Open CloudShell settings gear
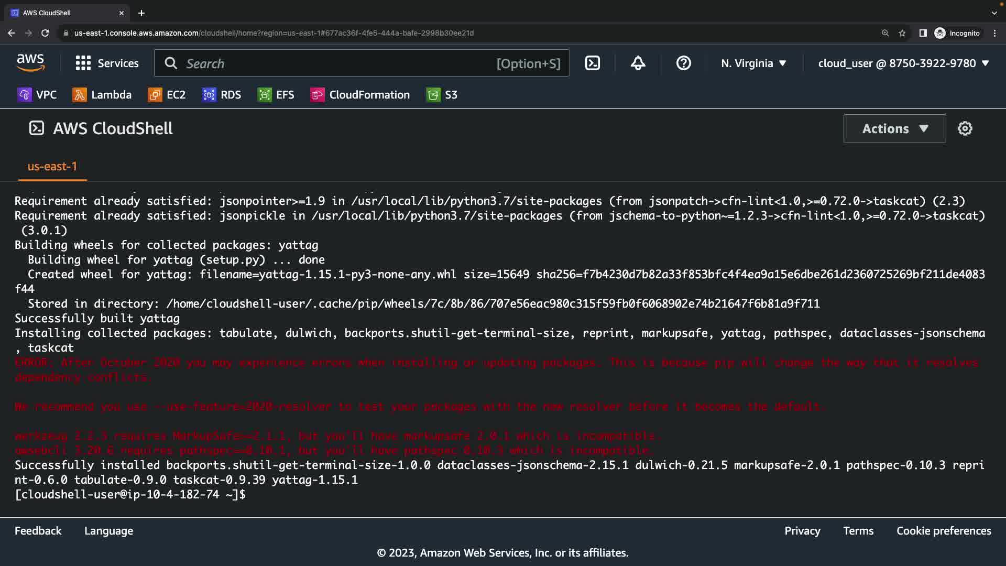The width and height of the screenshot is (1006, 566). [x=965, y=128]
